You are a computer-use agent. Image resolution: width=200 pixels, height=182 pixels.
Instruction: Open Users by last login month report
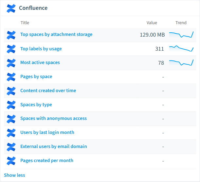click(47, 132)
